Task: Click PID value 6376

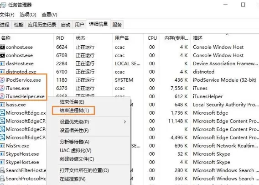Action: coord(62,88)
